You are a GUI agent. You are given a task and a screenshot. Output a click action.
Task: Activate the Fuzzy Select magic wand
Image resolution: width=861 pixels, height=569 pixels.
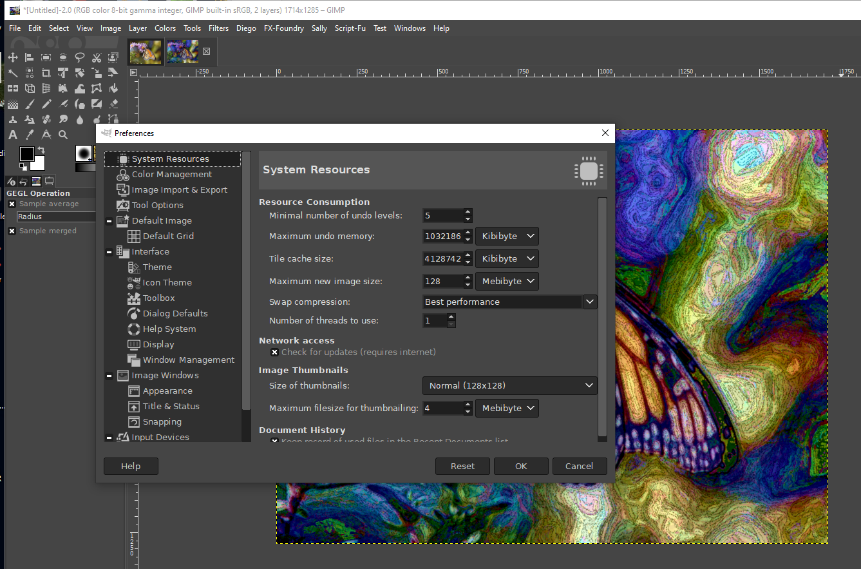[x=12, y=73]
